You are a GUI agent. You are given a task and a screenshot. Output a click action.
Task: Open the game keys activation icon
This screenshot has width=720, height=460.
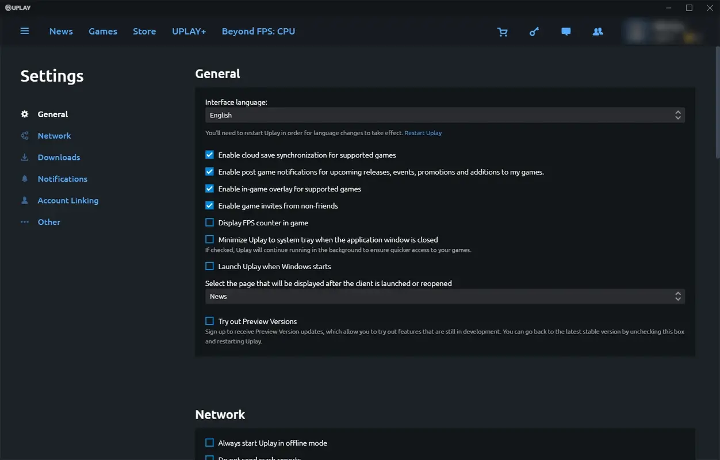[x=534, y=32]
